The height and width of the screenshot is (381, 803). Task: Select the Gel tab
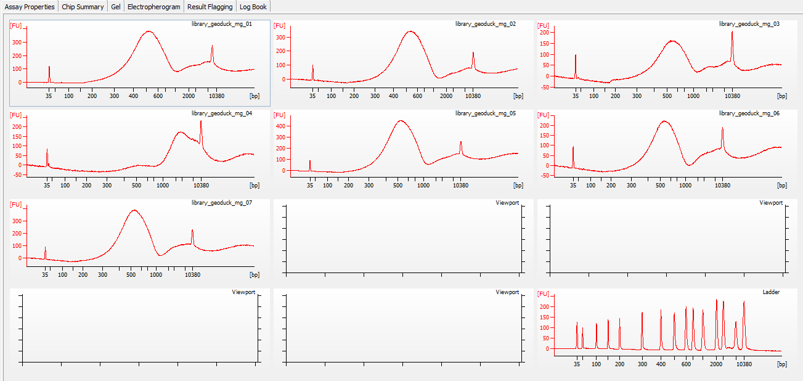pos(115,7)
